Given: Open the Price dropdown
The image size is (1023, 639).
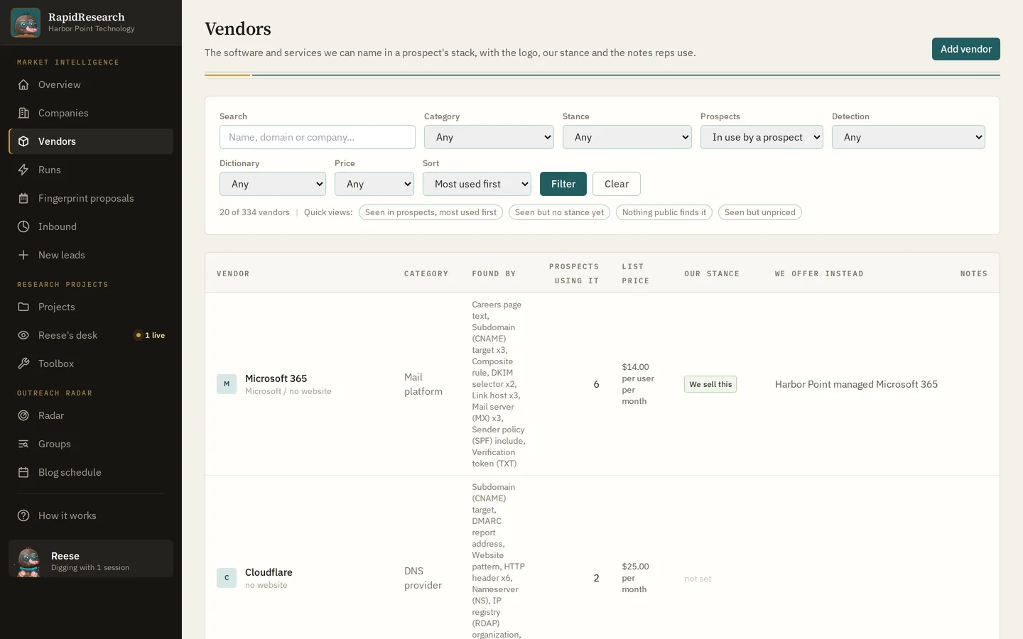Looking at the screenshot, I should [374, 184].
